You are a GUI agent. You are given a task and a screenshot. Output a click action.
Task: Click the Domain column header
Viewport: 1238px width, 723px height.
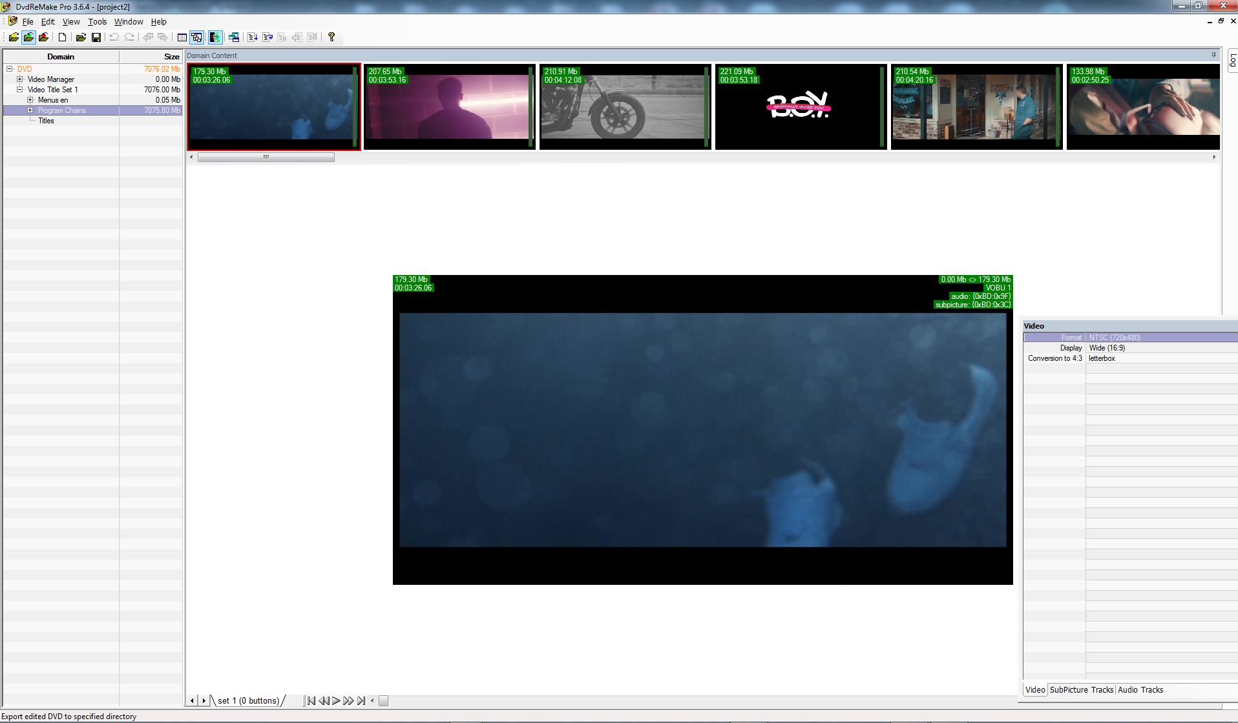pyautogui.click(x=61, y=57)
